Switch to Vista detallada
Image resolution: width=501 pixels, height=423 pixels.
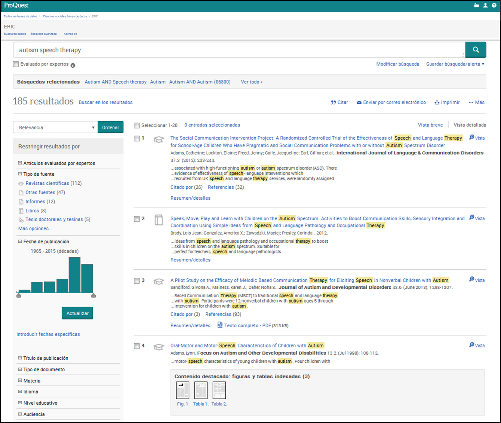click(x=470, y=125)
